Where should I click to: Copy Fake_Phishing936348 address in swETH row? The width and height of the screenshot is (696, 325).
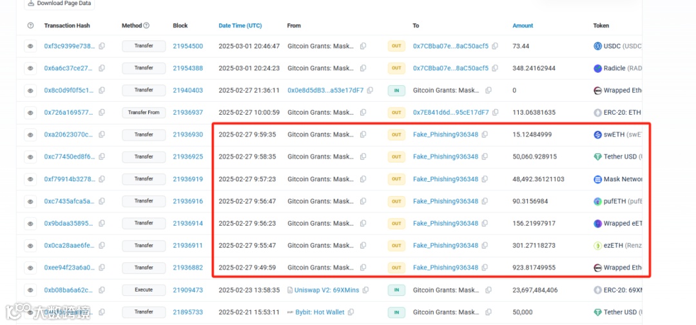coord(485,135)
